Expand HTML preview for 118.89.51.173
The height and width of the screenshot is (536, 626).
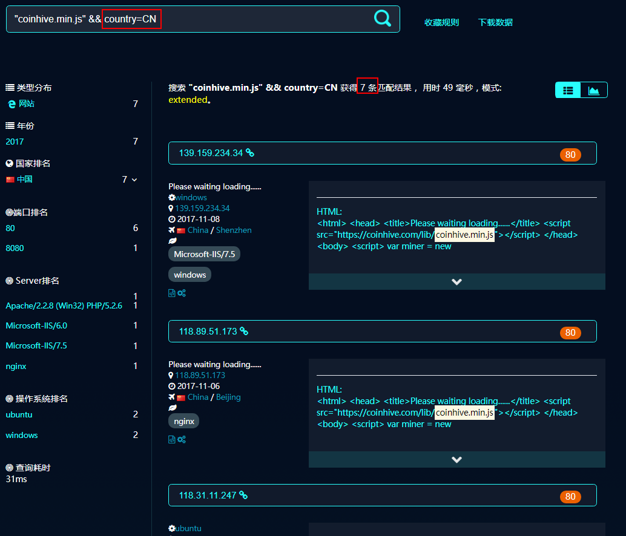pos(456,459)
